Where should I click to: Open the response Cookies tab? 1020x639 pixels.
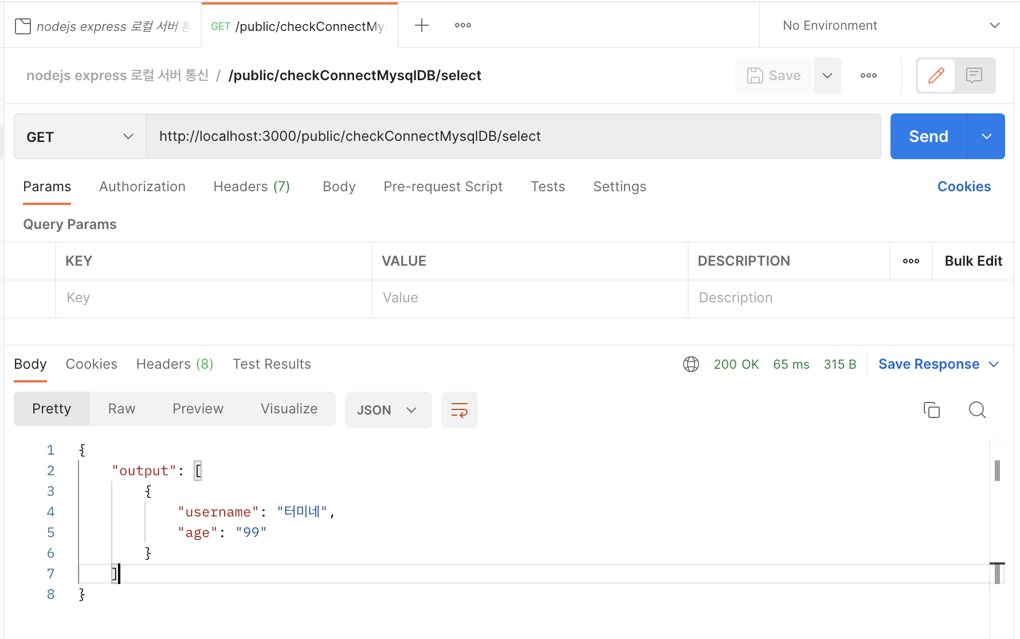pyautogui.click(x=92, y=364)
